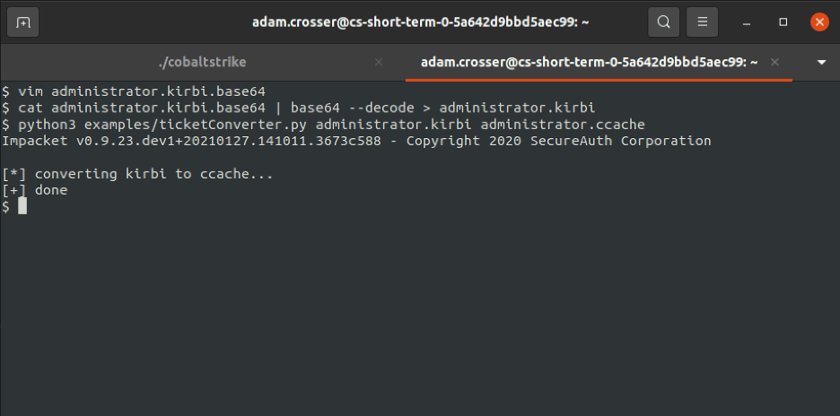This screenshot has width=840, height=416.
Task: Switch to the ./cobaltstrike tab
Action: point(203,62)
